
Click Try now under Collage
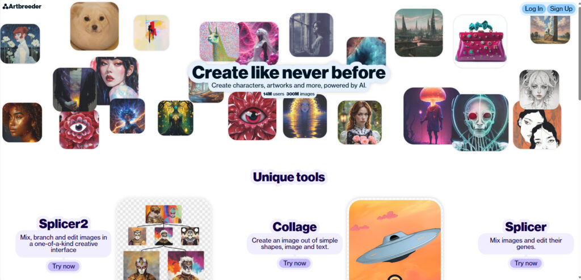coord(294,263)
